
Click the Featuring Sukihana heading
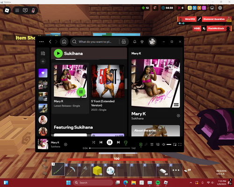pos(73,127)
